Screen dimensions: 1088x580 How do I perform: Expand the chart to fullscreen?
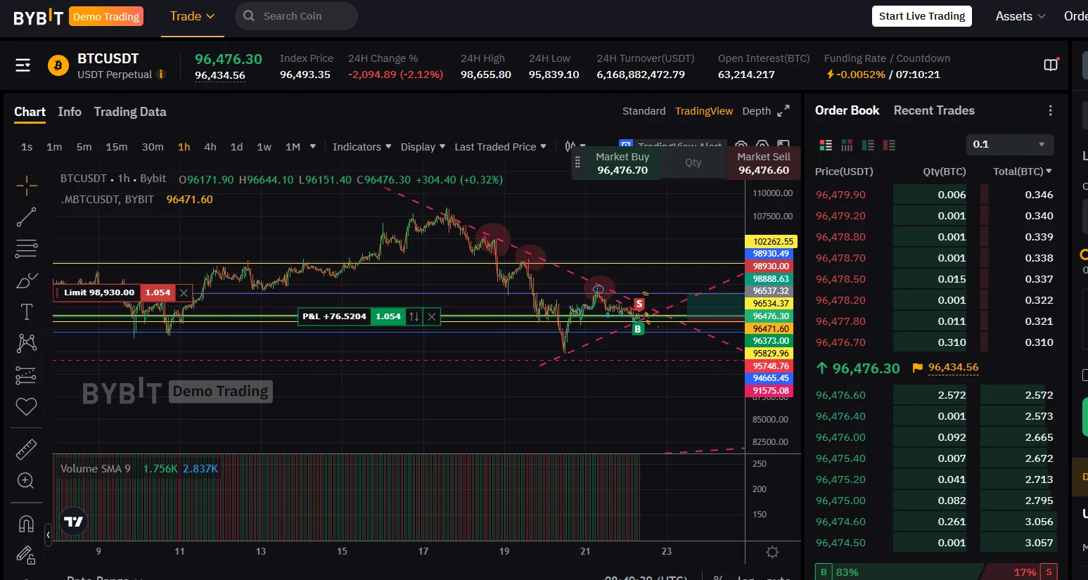click(783, 110)
